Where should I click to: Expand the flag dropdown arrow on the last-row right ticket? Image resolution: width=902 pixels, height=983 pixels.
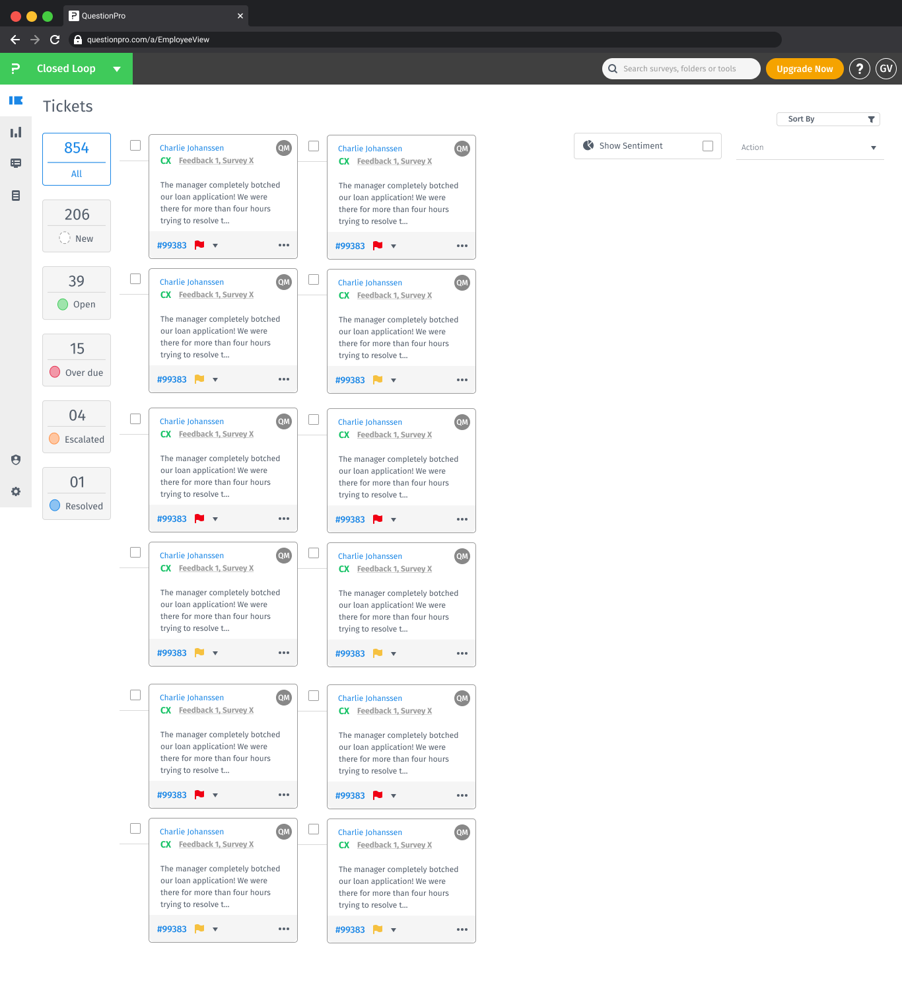(x=394, y=930)
